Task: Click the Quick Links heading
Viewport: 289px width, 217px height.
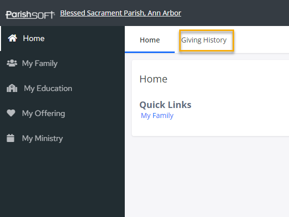Action: [x=165, y=104]
